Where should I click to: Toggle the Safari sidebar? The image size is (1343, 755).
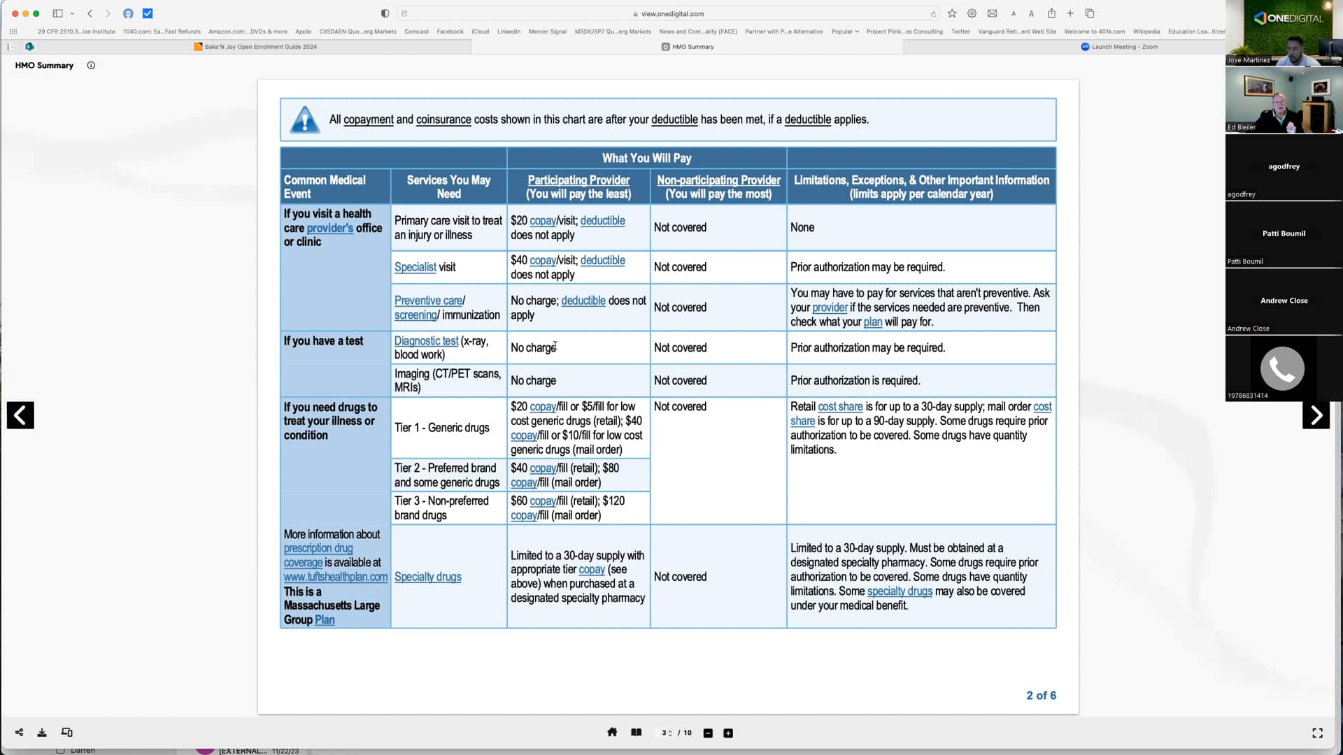tap(57, 13)
